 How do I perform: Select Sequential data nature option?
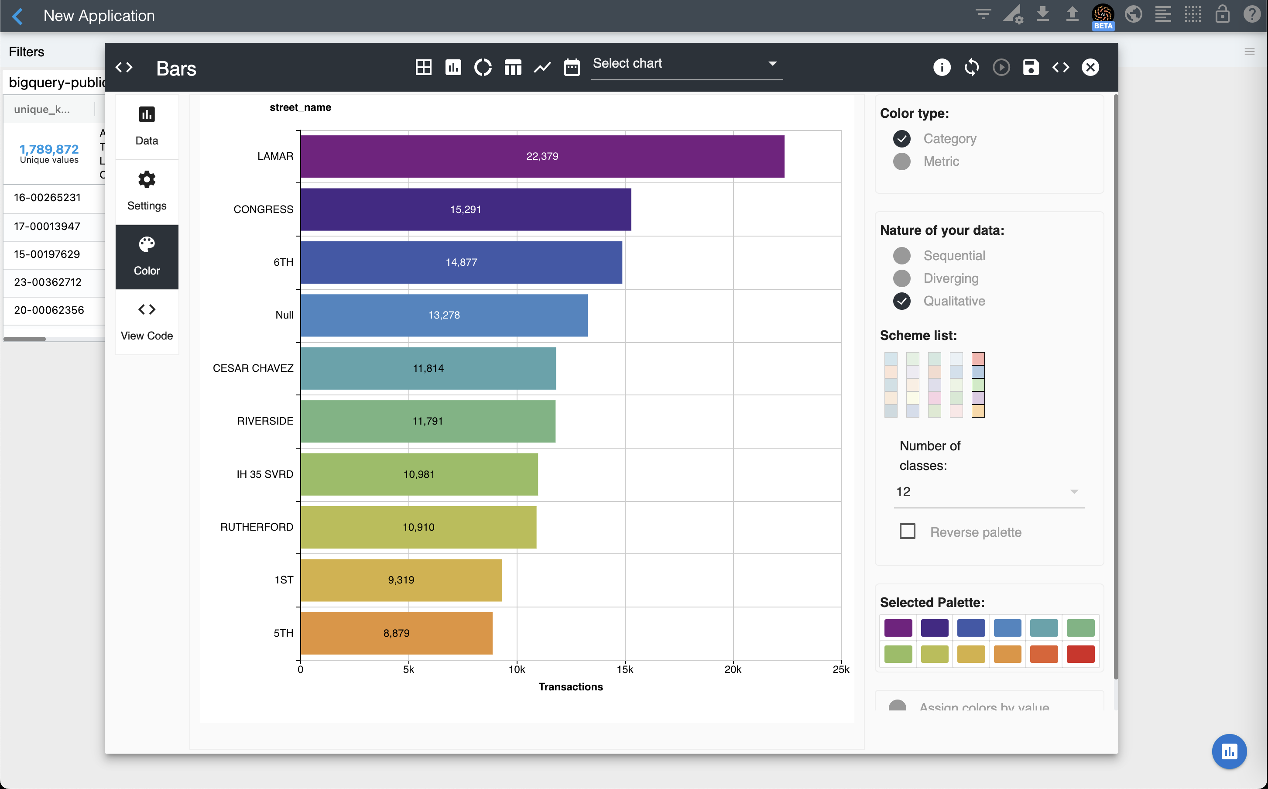pos(902,256)
